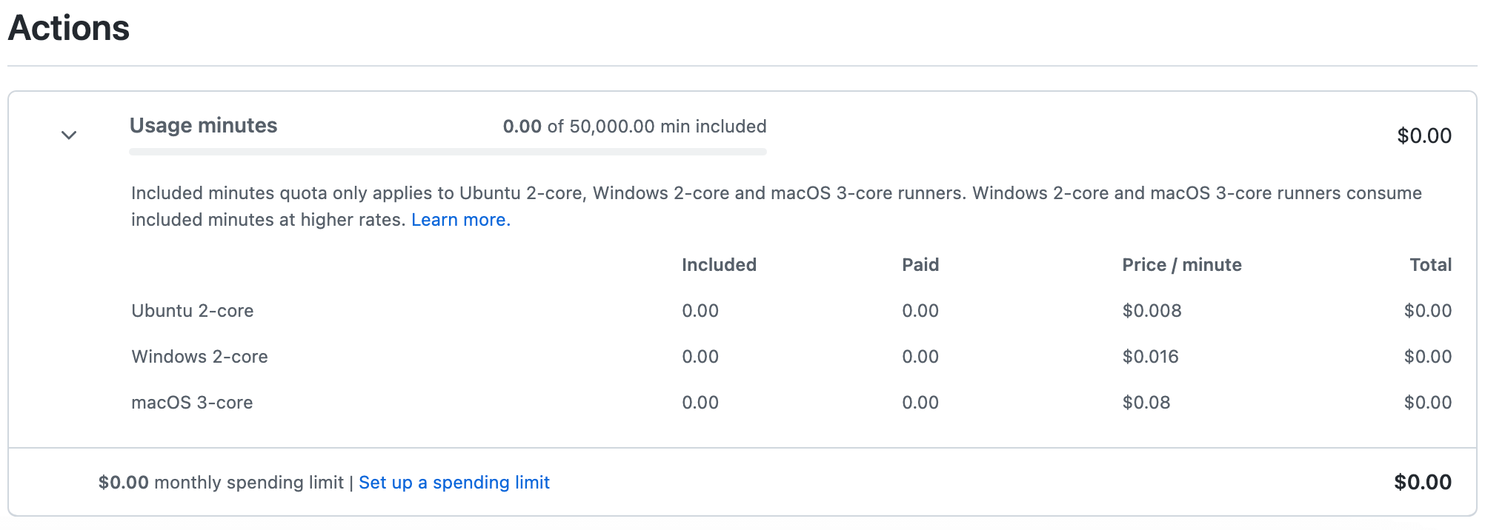The image size is (1485, 530).
Task: Click the $0.00 monthly spending limit text
Action: (220, 483)
